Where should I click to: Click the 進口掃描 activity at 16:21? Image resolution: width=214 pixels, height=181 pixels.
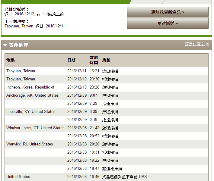point(110,71)
